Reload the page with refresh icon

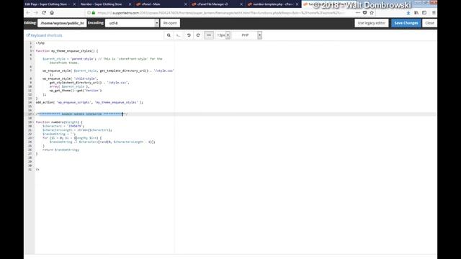[x=44, y=13]
